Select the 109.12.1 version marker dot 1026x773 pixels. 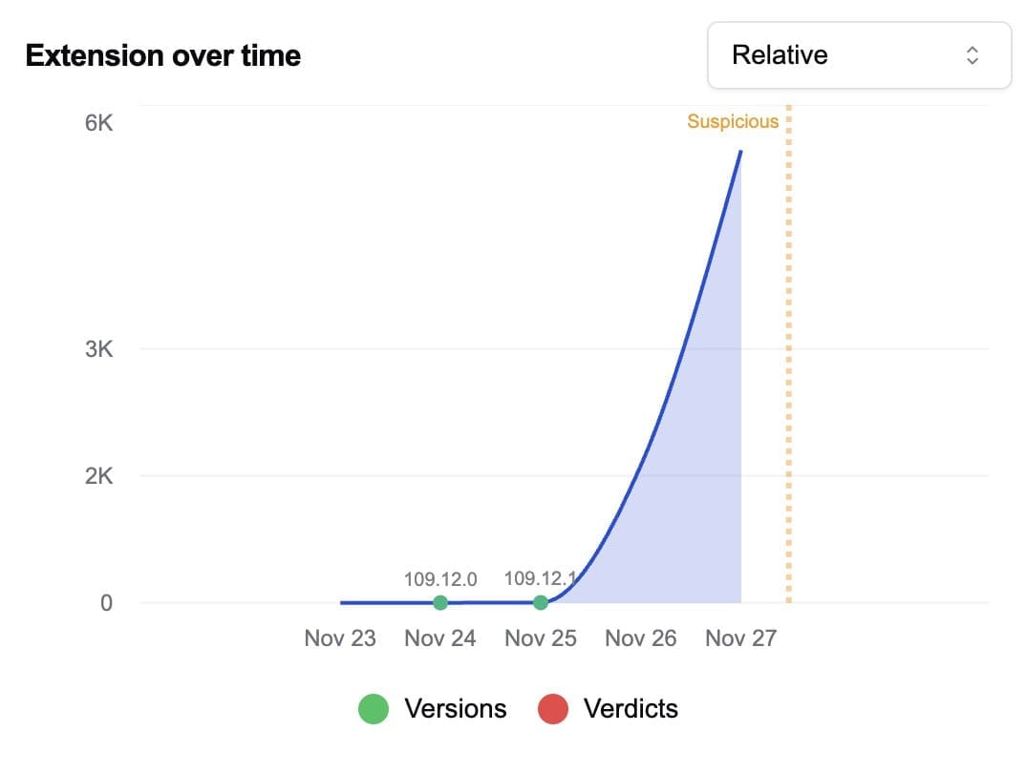[x=541, y=602]
